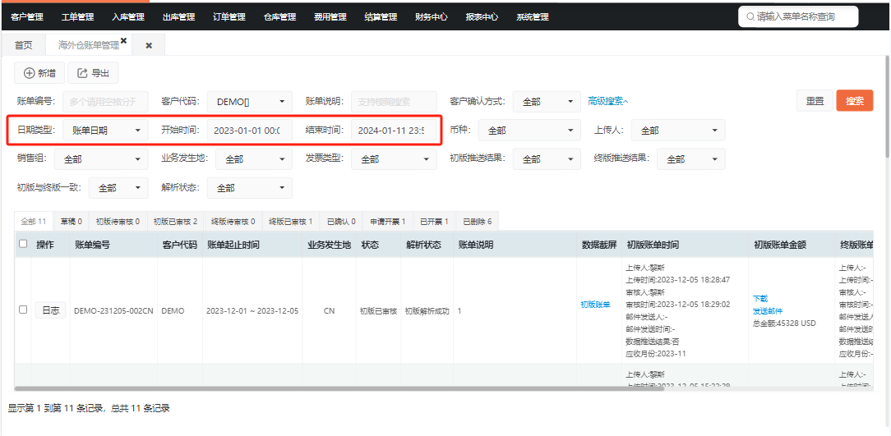Open the 终版推送结果 dropdown
Image resolution: width=891 pixels, height=436 pixels.
[x=691, y=159]
